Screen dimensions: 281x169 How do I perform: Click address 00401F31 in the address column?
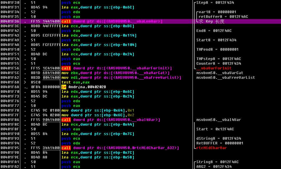[x=10, y=7]
